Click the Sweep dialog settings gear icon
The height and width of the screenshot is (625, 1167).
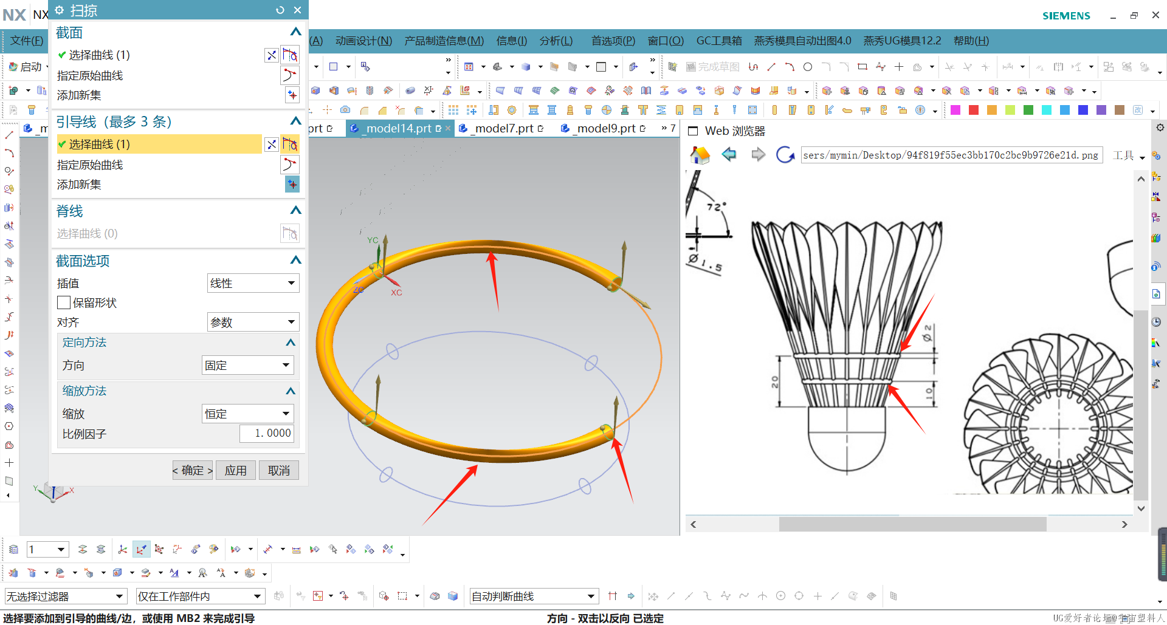click(x=60, y=10)
